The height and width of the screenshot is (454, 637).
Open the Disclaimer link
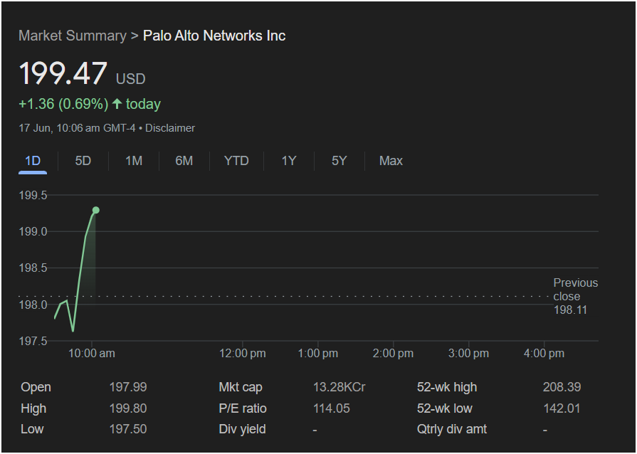[x=170, y=128]
